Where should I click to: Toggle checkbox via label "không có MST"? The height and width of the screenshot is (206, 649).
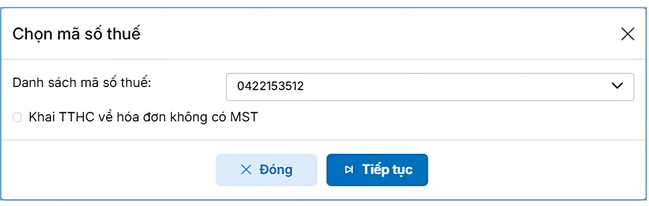coord(214,117)
